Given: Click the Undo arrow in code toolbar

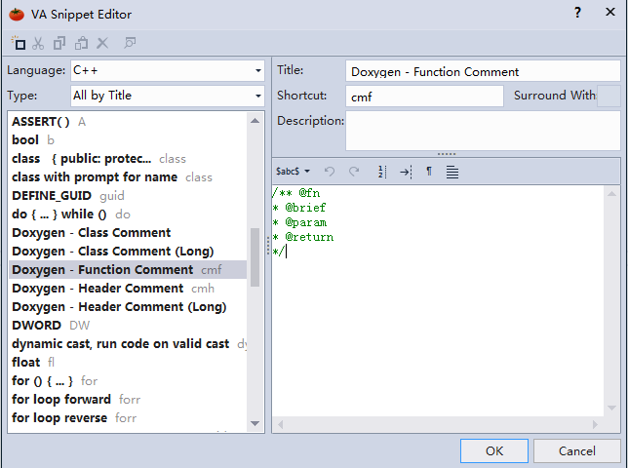Looking at the screenshot, I should tap(330, 172).
